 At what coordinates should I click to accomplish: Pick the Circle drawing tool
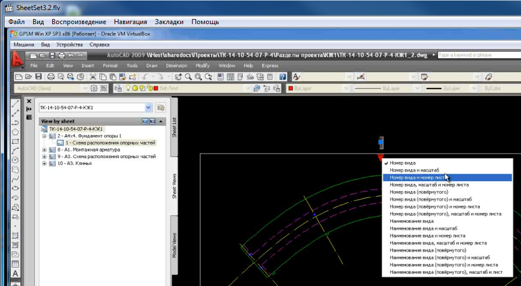(16, 160)
